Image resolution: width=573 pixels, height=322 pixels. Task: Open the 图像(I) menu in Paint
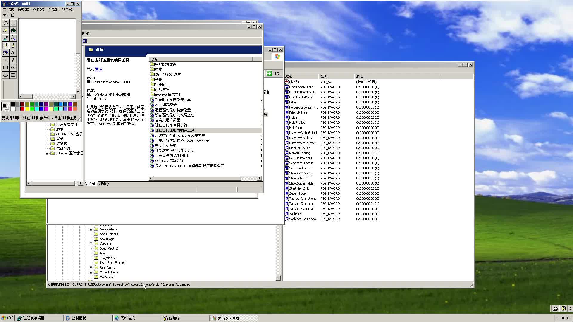(53, 10)
